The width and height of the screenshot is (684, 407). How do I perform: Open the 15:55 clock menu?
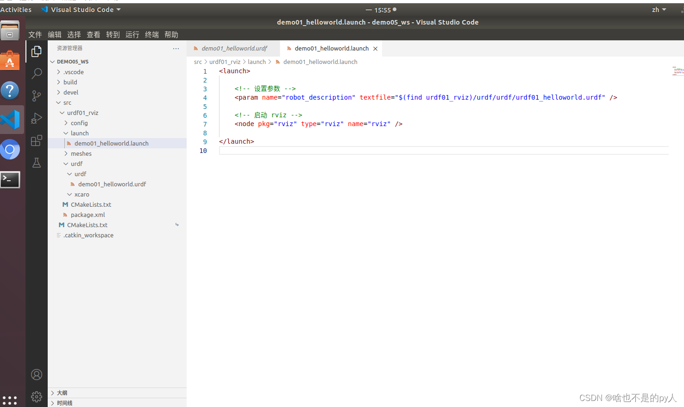coord(383,10)
